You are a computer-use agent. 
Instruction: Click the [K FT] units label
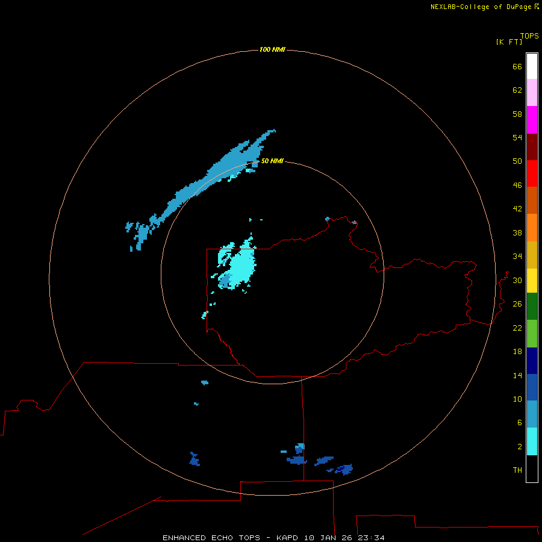tap(509, 42)
